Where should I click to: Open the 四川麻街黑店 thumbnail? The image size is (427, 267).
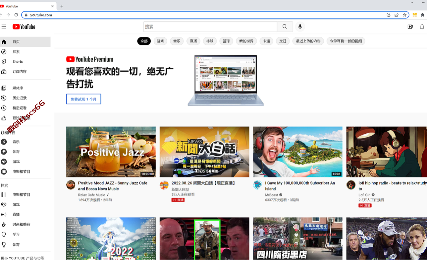298,239
